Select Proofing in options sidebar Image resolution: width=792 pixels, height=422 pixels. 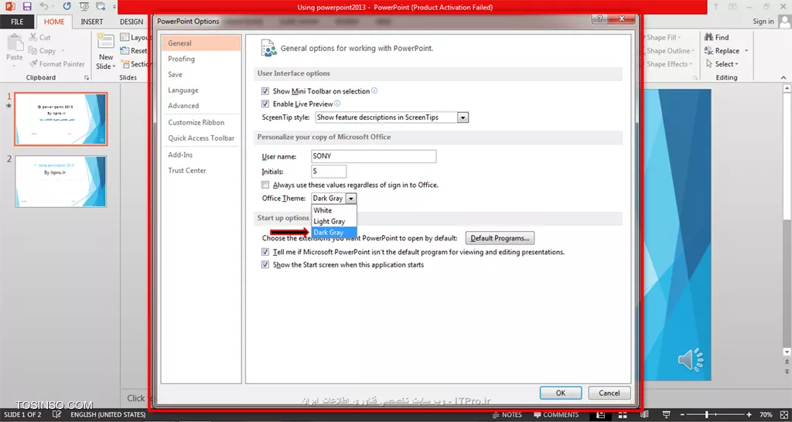coord(201,59)
